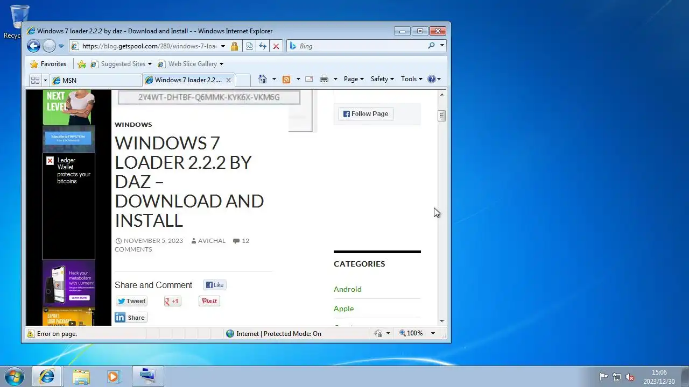Open the AVICHAL author link
The width and height of the screenshot is (689, 387).
click(212, 241)
